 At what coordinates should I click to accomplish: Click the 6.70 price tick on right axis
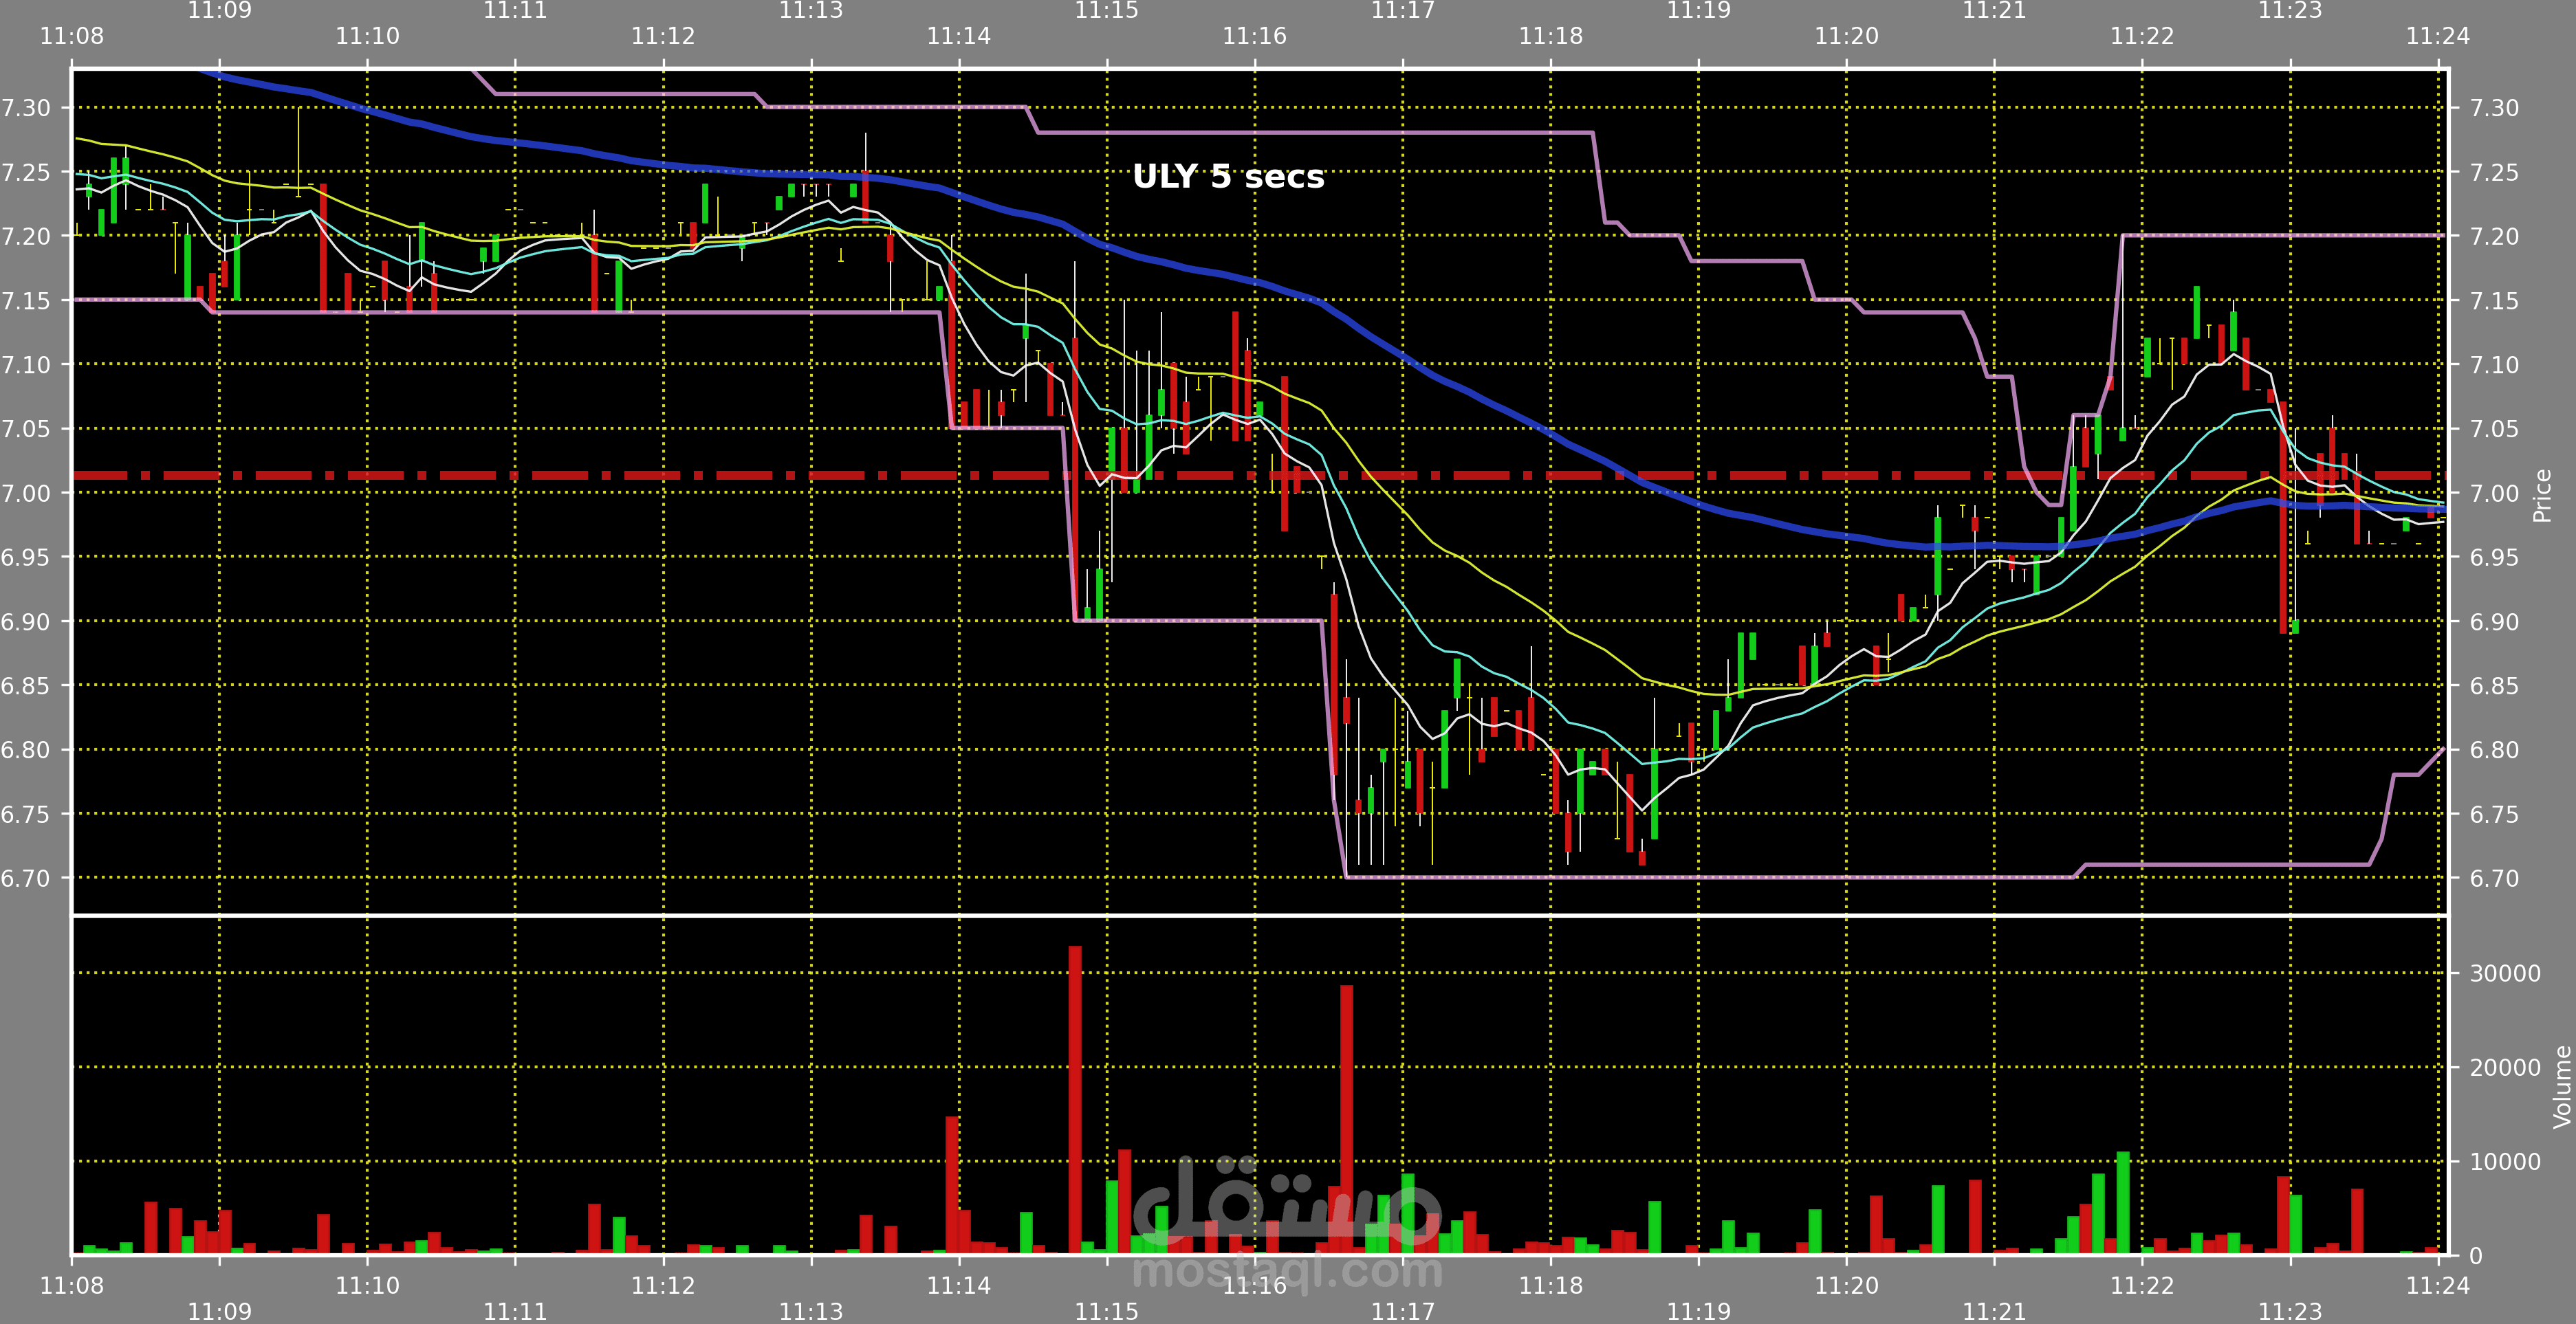pyautogui.click(x=2494, y=878)
